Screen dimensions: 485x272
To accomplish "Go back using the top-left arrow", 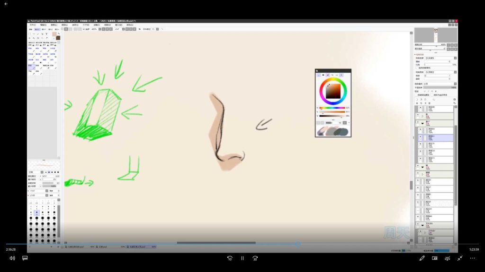I will tap(6, 4).
